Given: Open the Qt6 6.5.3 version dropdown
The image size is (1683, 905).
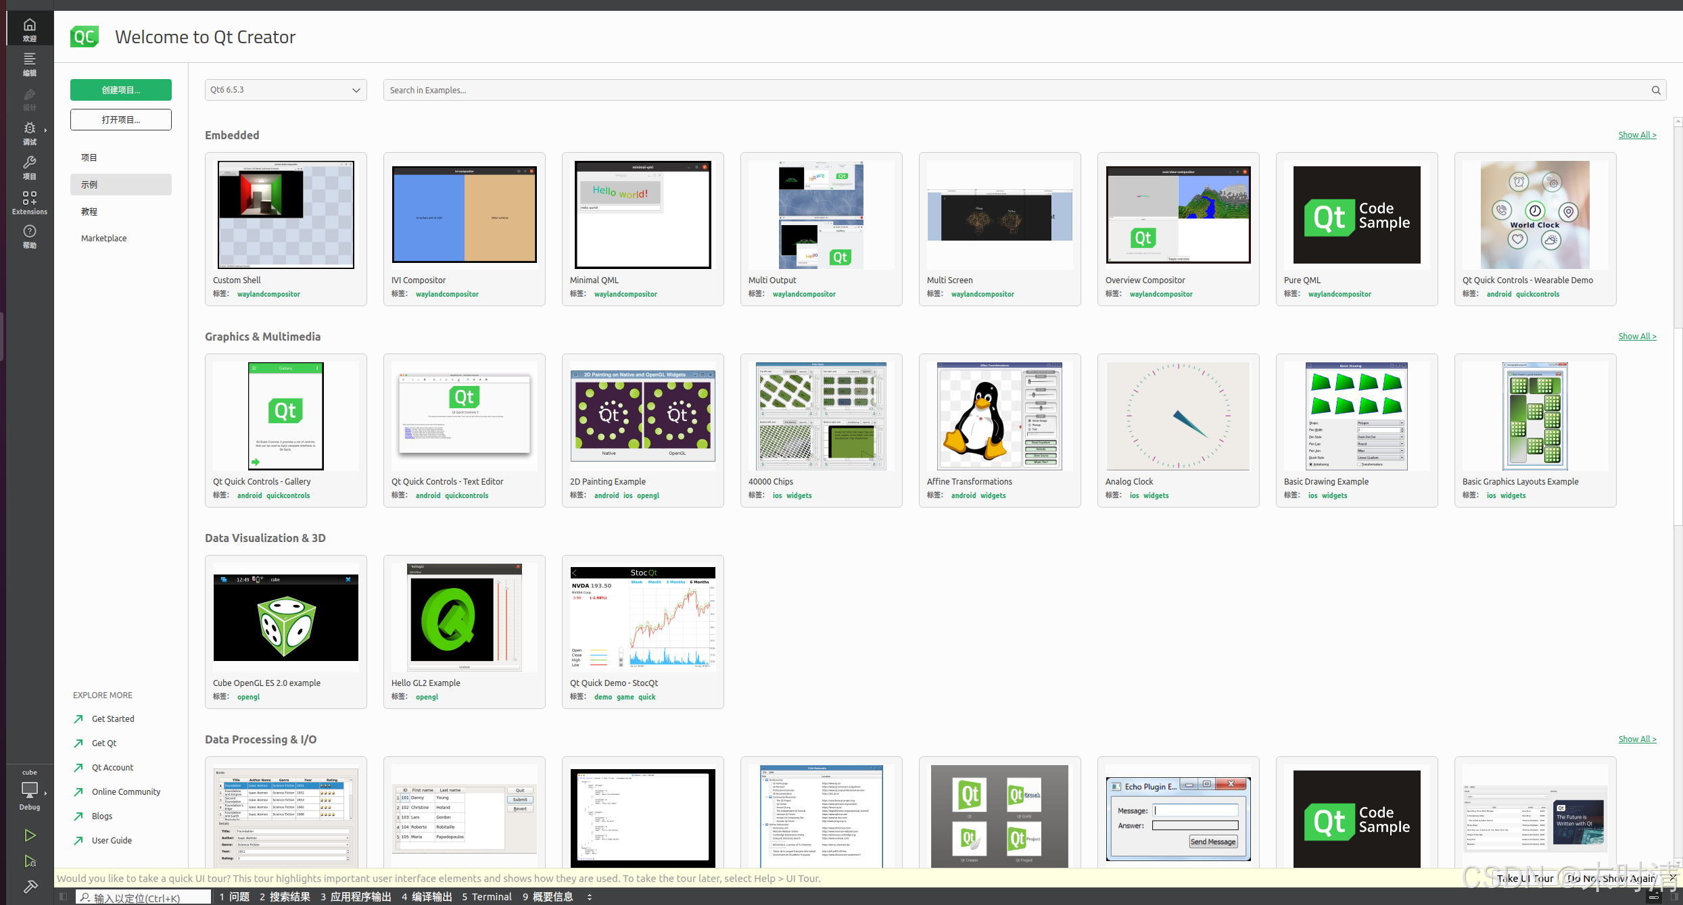Looking at the screenshot, I should click(285, 90).
